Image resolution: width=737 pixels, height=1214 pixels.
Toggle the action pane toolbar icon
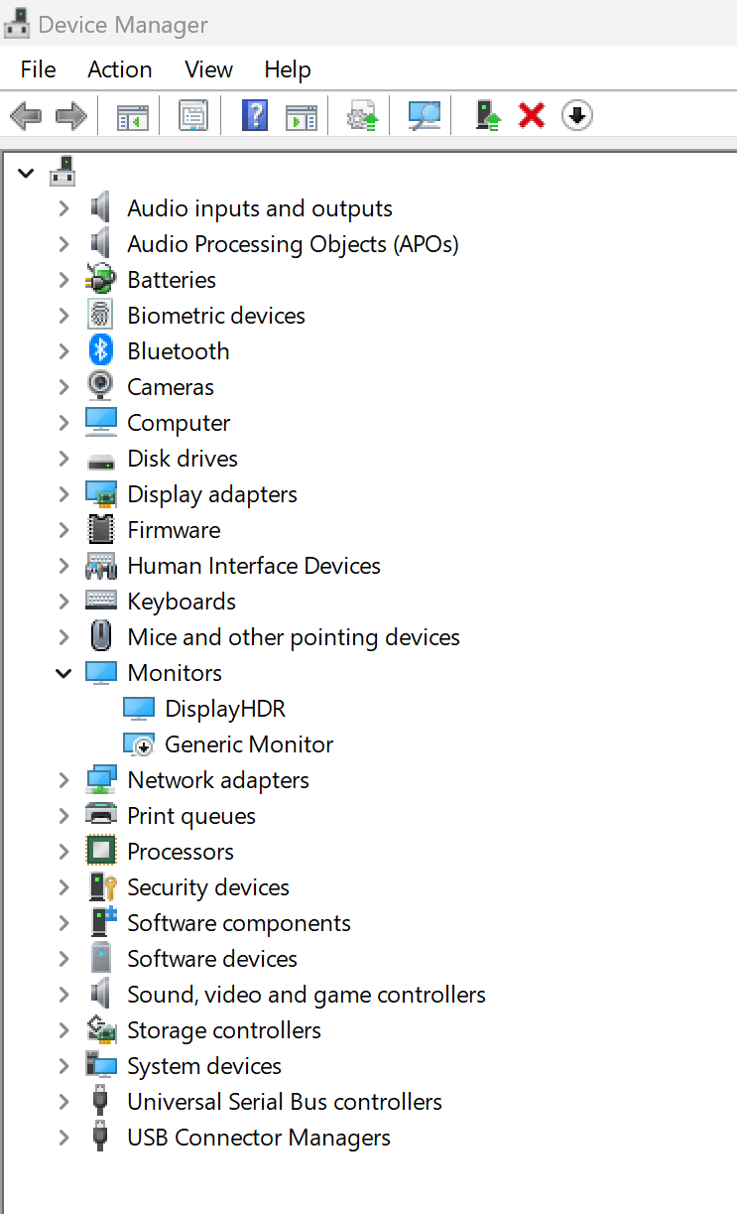click(302, 116)
